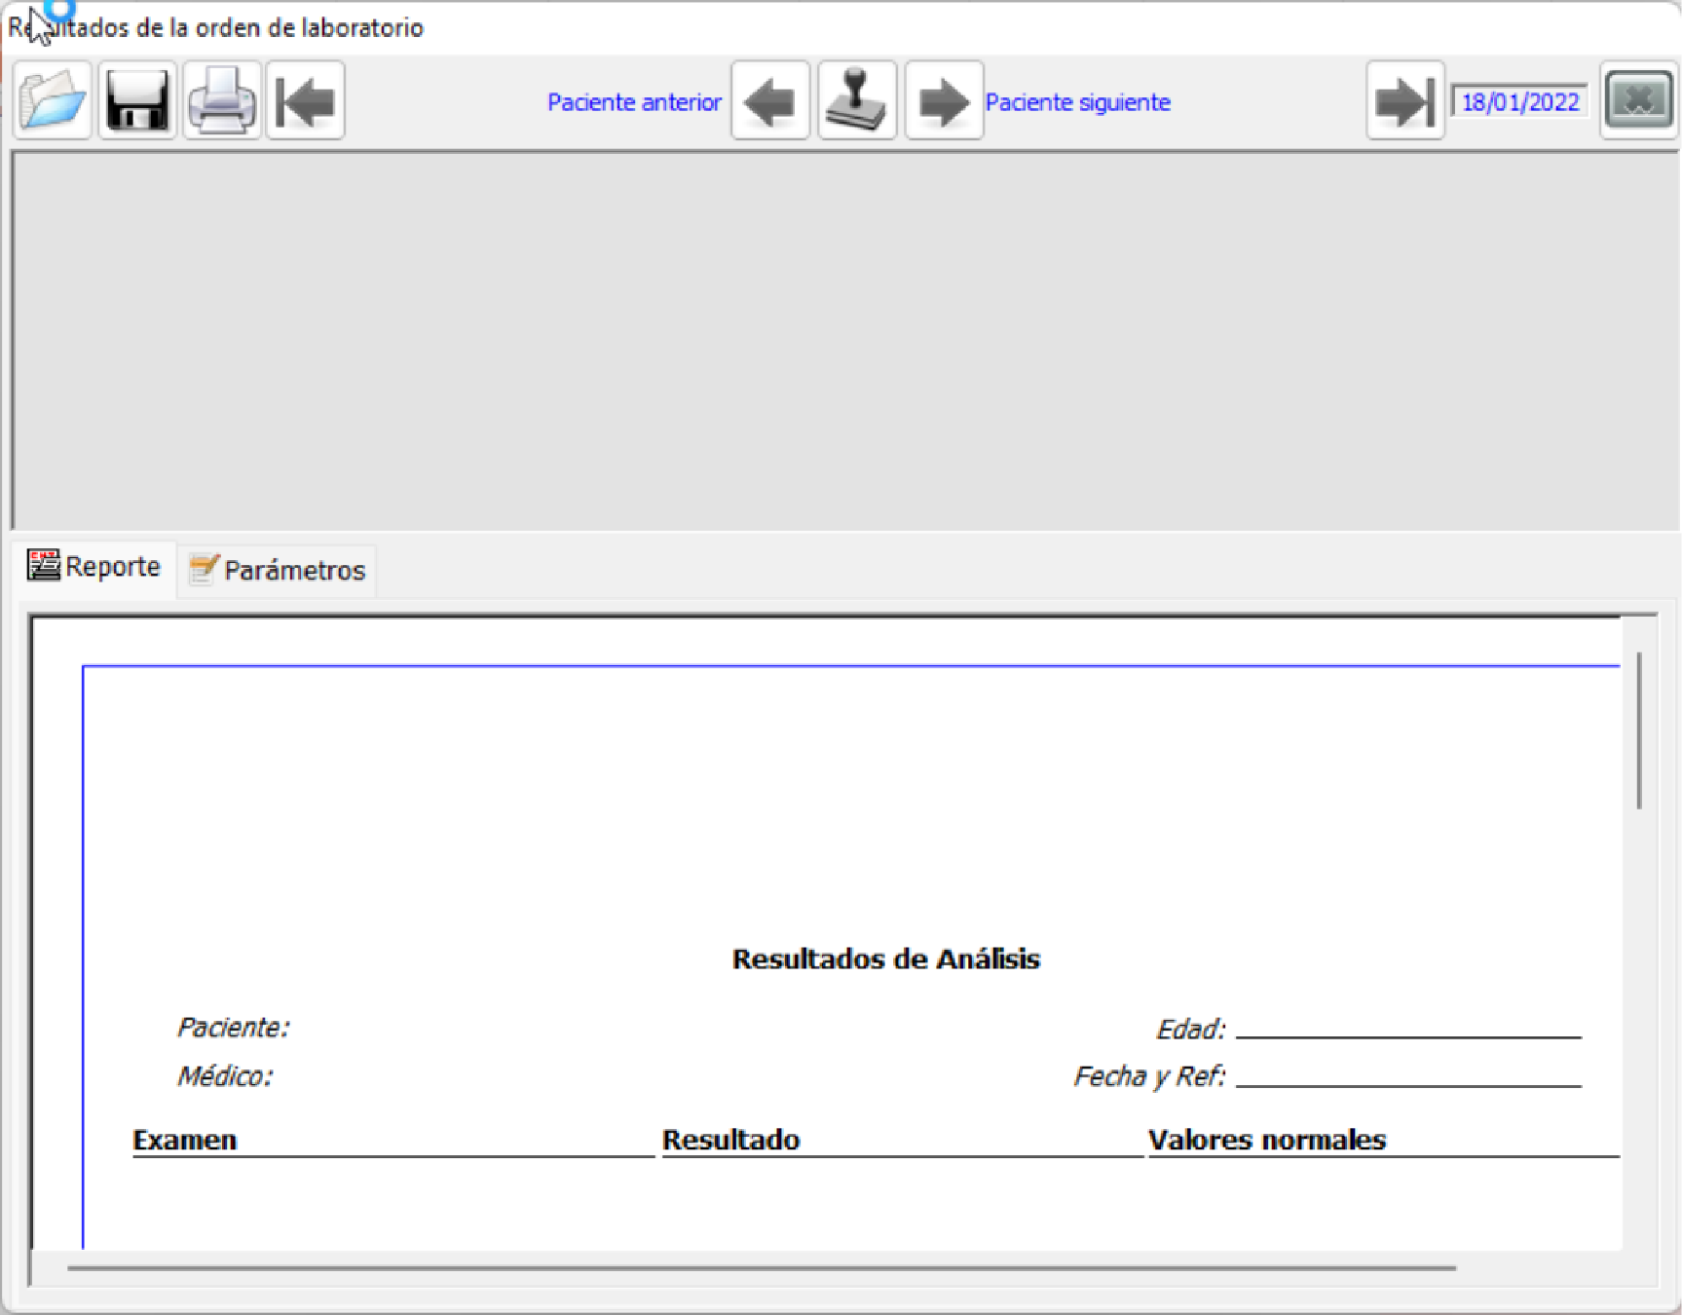The width and height of the screenshot is (1682, 1315).
Task: Switch to the Parámetros tab
Action: click(278, 570)
